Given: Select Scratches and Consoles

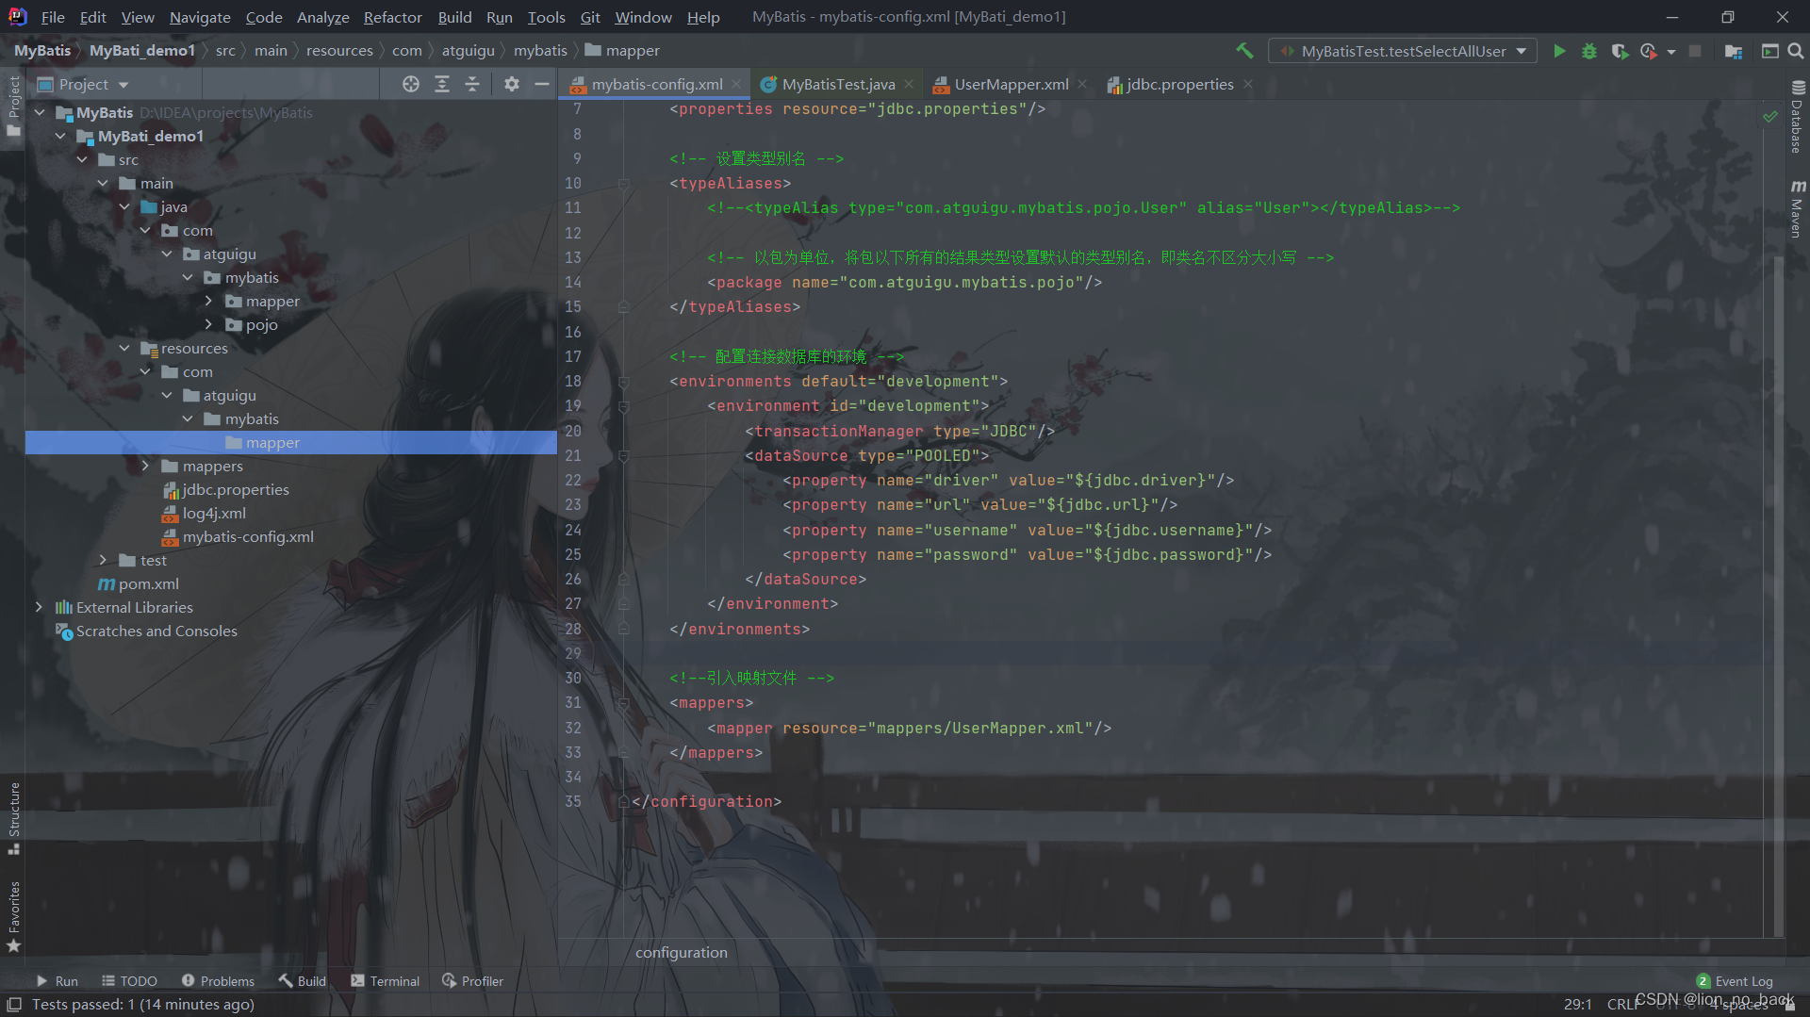Looking at the screenshot, I should tap(156, 631).
